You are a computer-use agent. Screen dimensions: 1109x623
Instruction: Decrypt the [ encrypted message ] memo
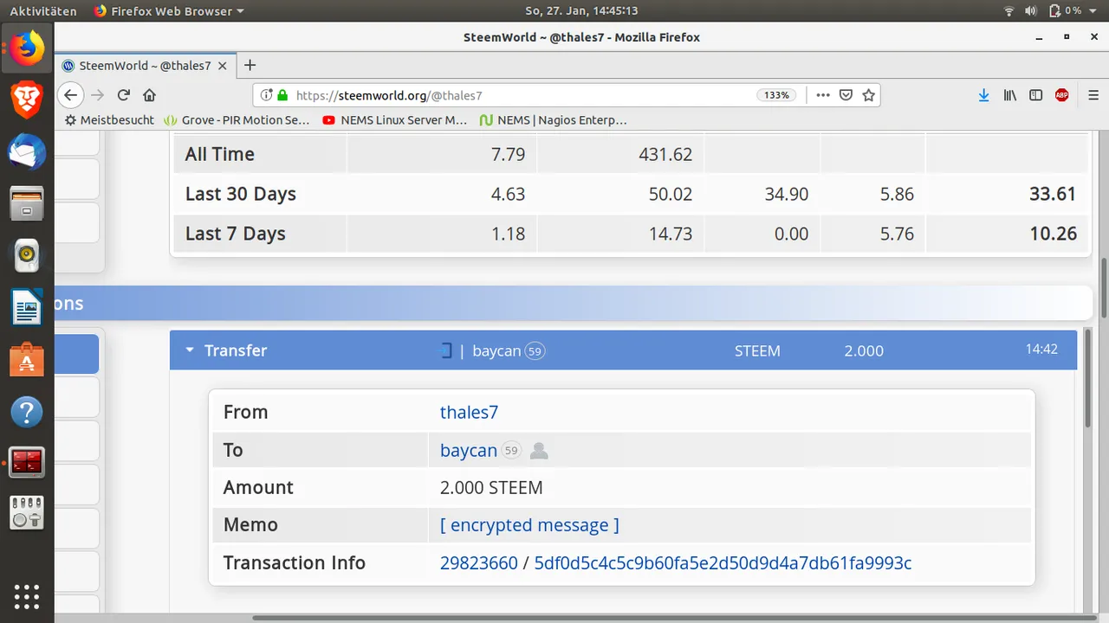pos(529,525)
